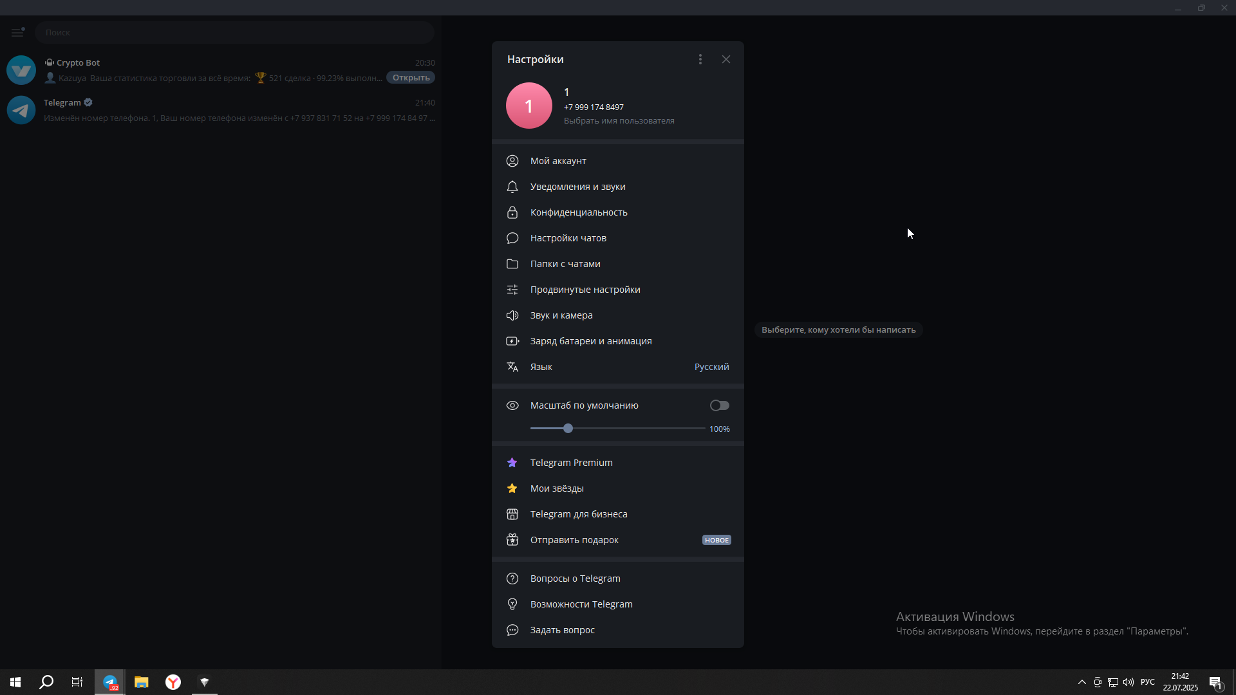Screen dimensions: 1236x695
Task: Click Выбрать имя пользователя link
Action: click(x=619, y=121)
